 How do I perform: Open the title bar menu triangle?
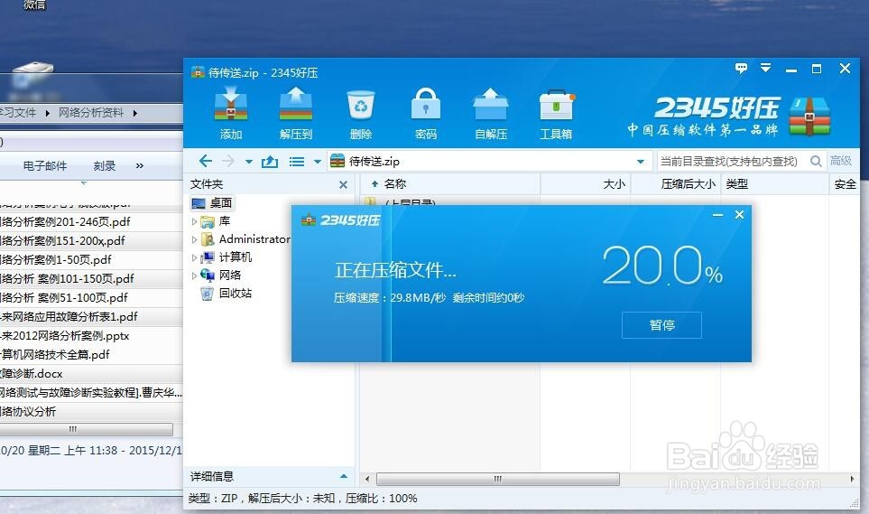tap(765, 69)
